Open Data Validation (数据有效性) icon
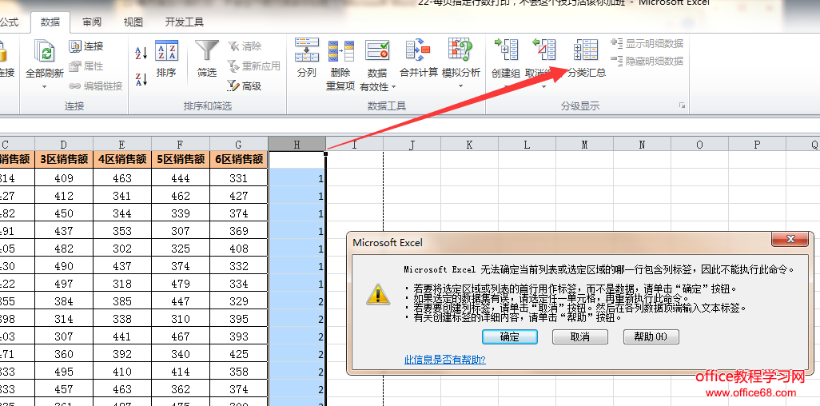This screenshot has height=406, width=820. [377, 52]
